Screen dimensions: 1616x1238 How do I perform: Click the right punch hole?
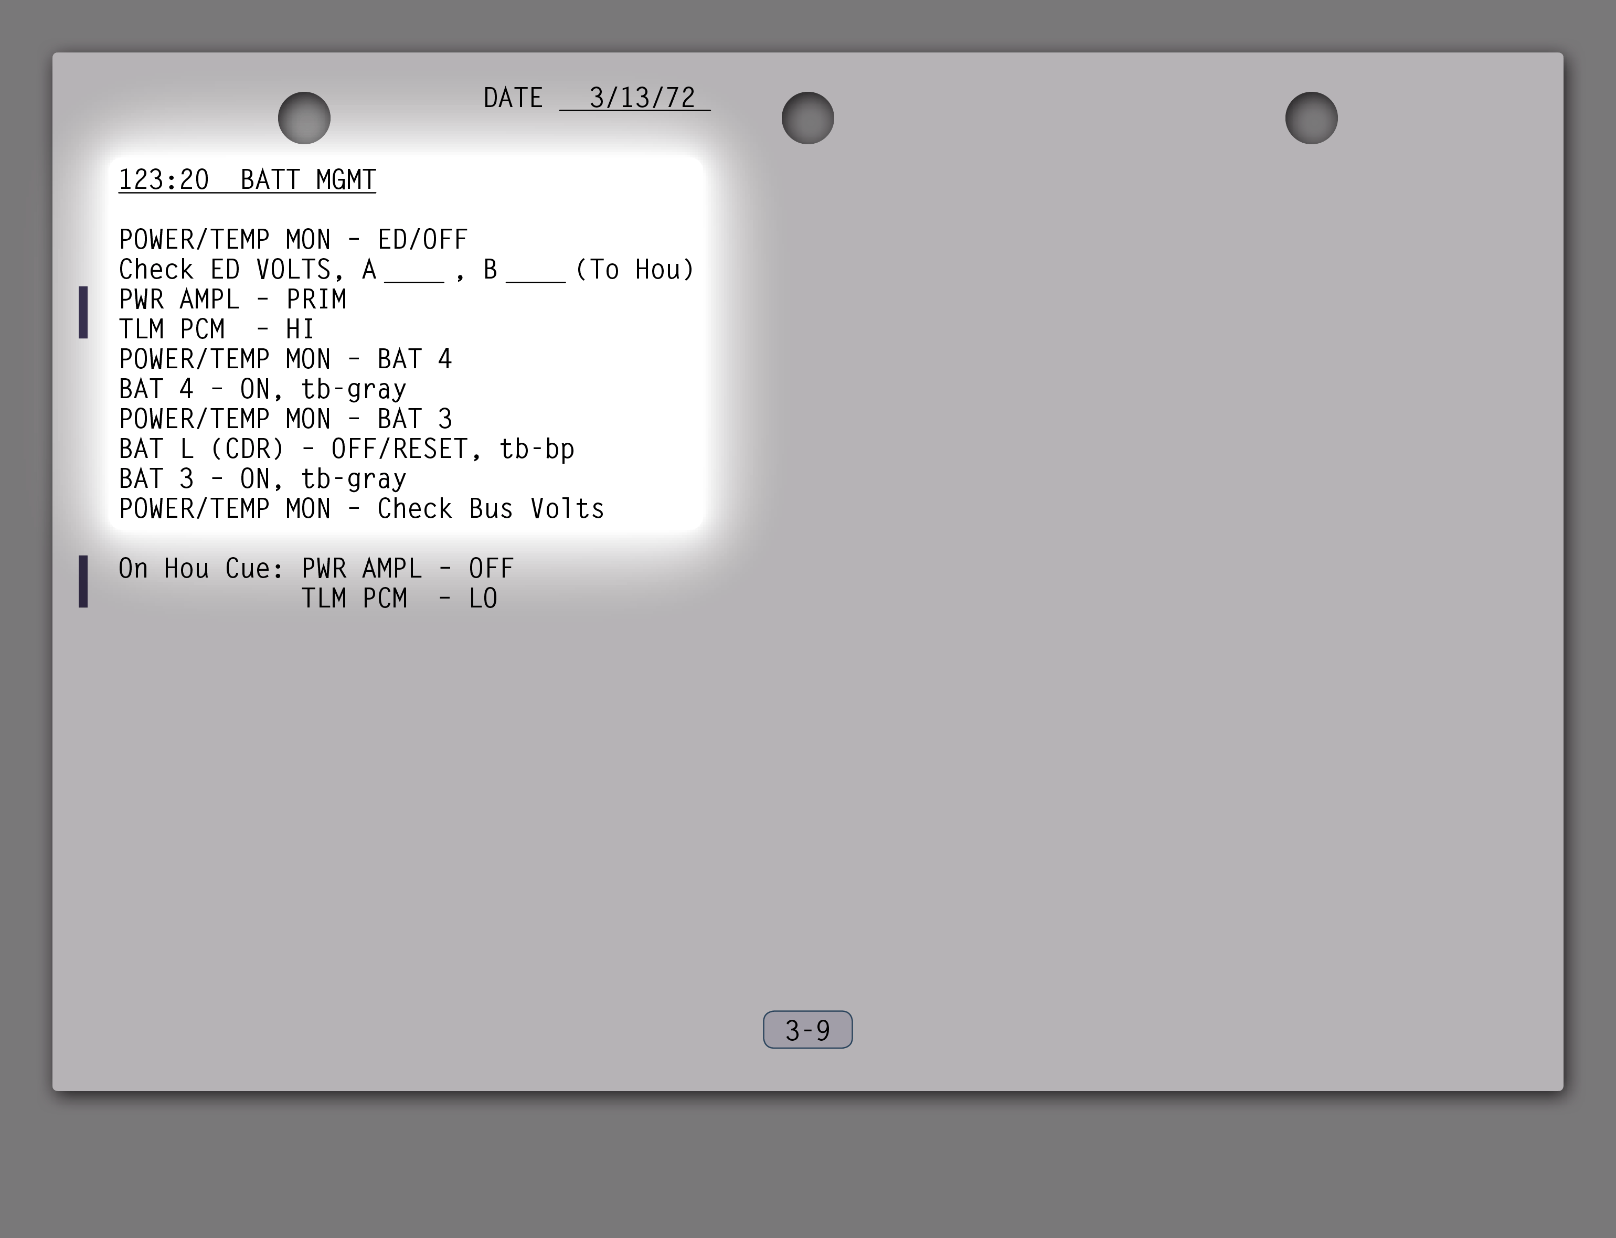pyautogui.click(x=1311, y=118)
